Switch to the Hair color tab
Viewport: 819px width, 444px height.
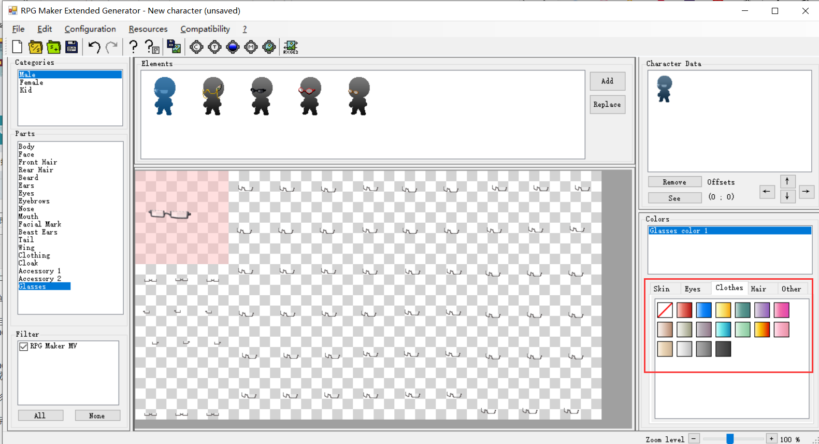point(758,289)
